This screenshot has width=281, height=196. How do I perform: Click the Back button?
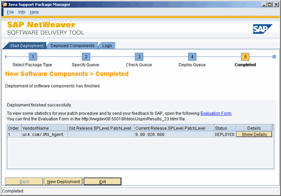[24, 181]
